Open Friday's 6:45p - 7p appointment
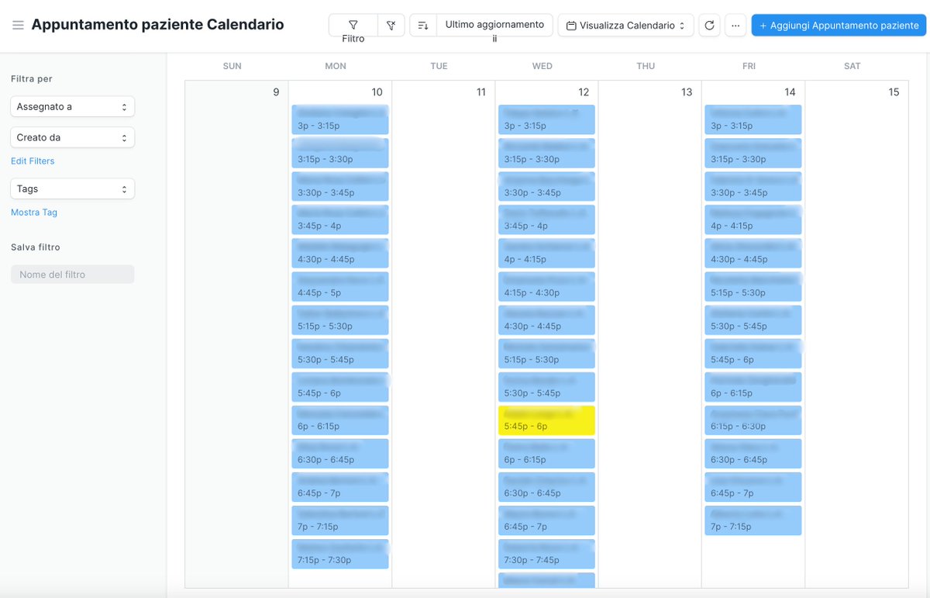 pos(753,487)
